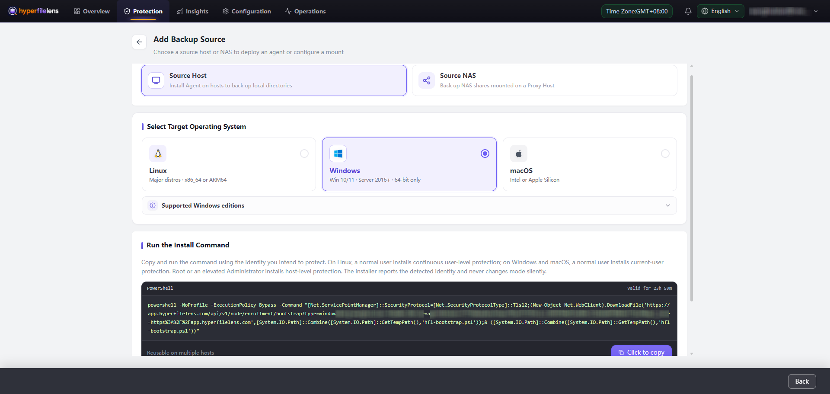Click the hyperfilelens logo
Image resolution: width=830 pixels, height=394 pixels.
34,11
